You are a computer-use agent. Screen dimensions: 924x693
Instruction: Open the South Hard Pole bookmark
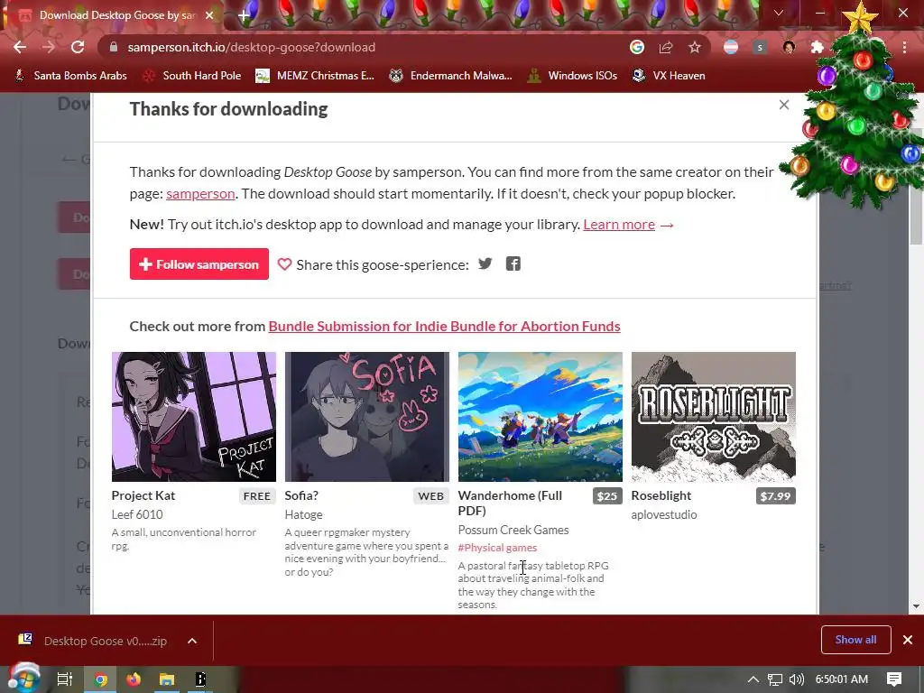click(192, 76)
